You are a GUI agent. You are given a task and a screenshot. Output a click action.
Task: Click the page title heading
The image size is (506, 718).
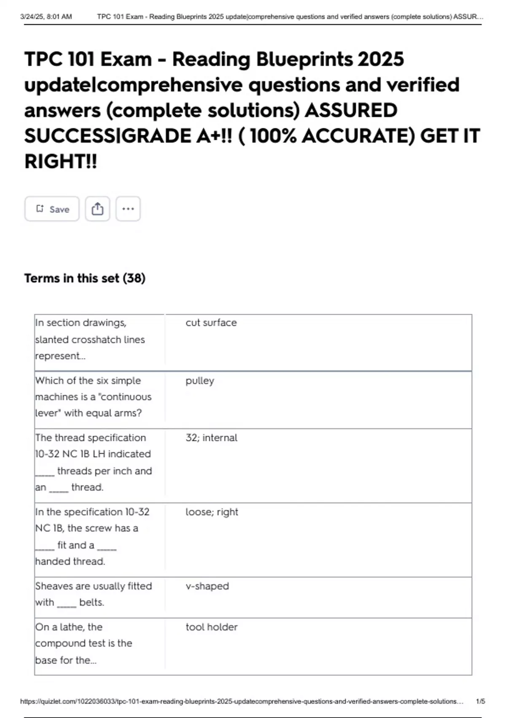252,110
